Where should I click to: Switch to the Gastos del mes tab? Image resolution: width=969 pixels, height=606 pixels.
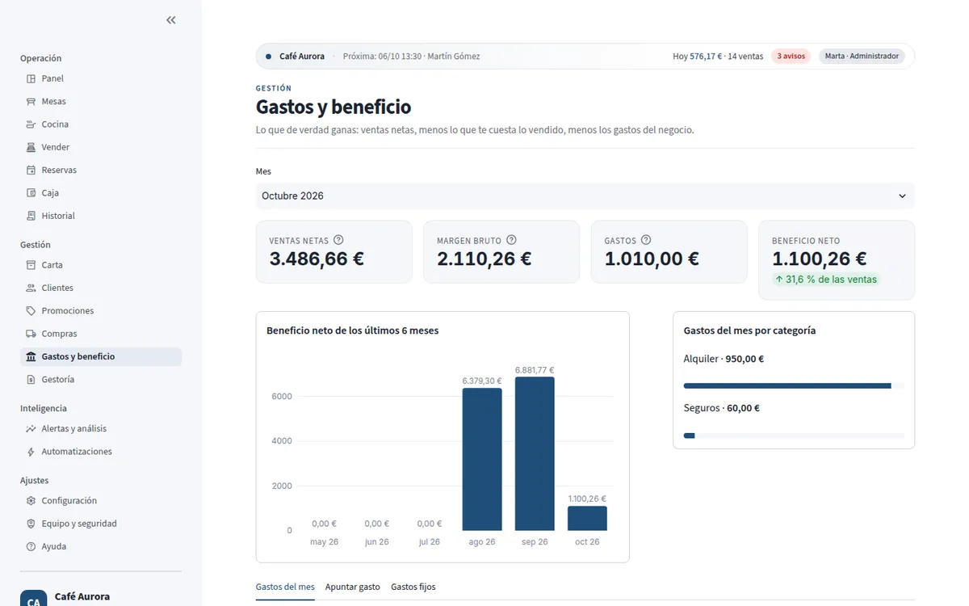(x=285, y=587)
